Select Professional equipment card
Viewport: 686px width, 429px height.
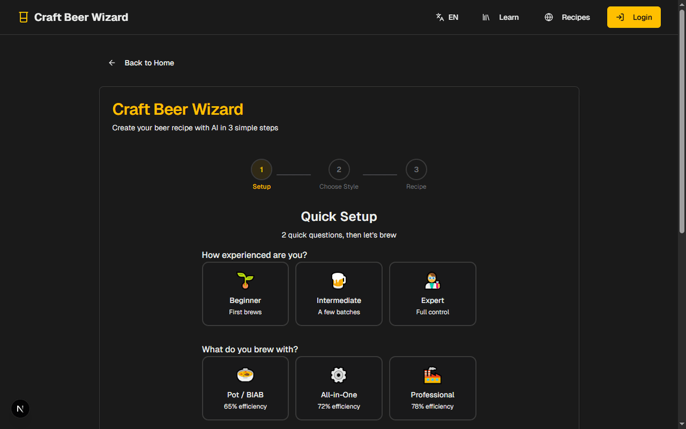click(433, 388)
